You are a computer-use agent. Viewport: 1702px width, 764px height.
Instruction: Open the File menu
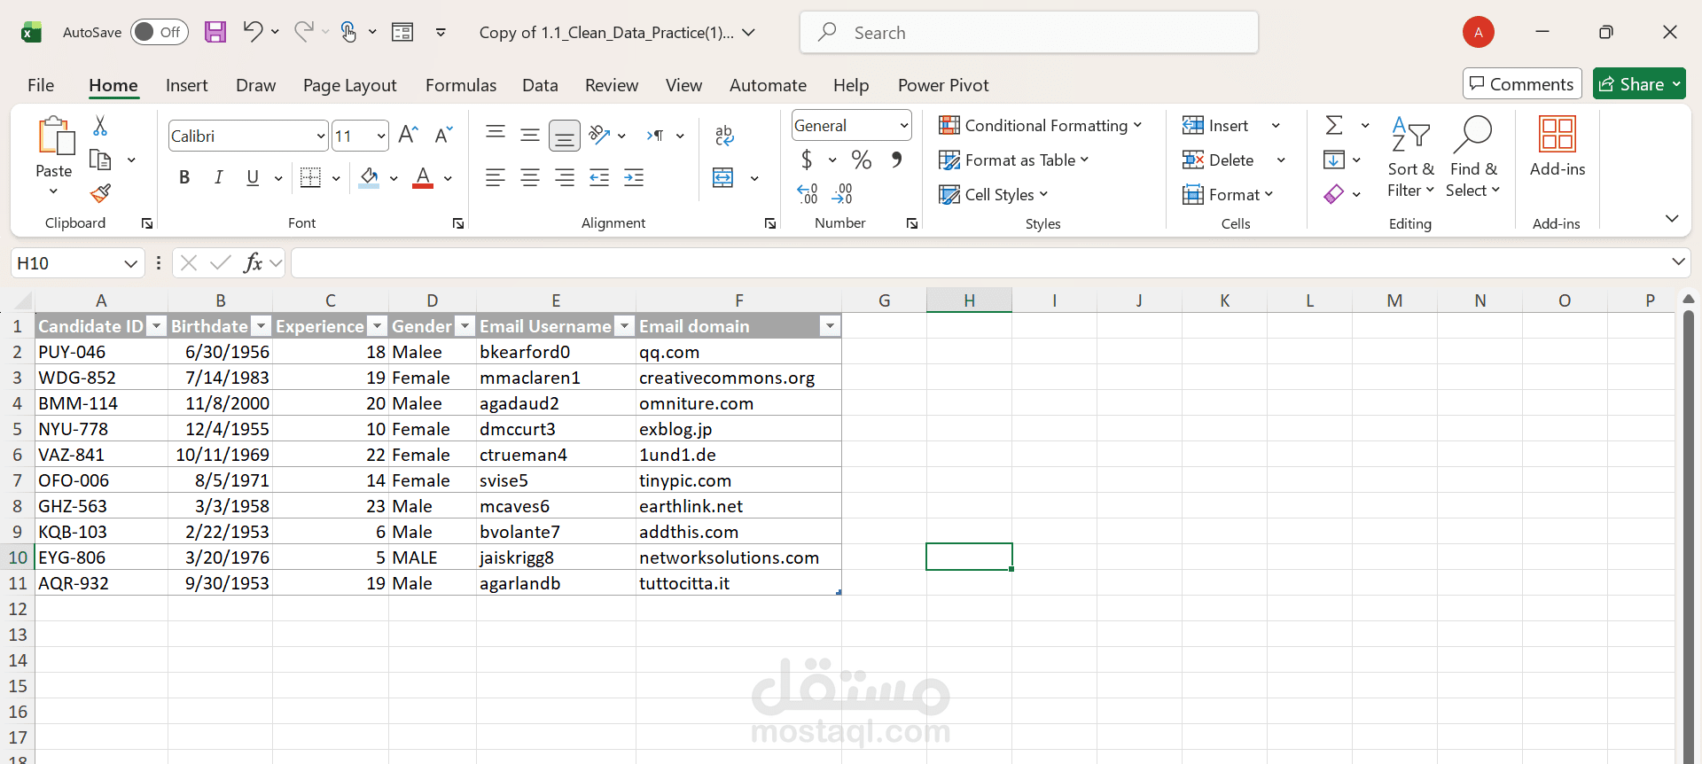tap(41, 85)
